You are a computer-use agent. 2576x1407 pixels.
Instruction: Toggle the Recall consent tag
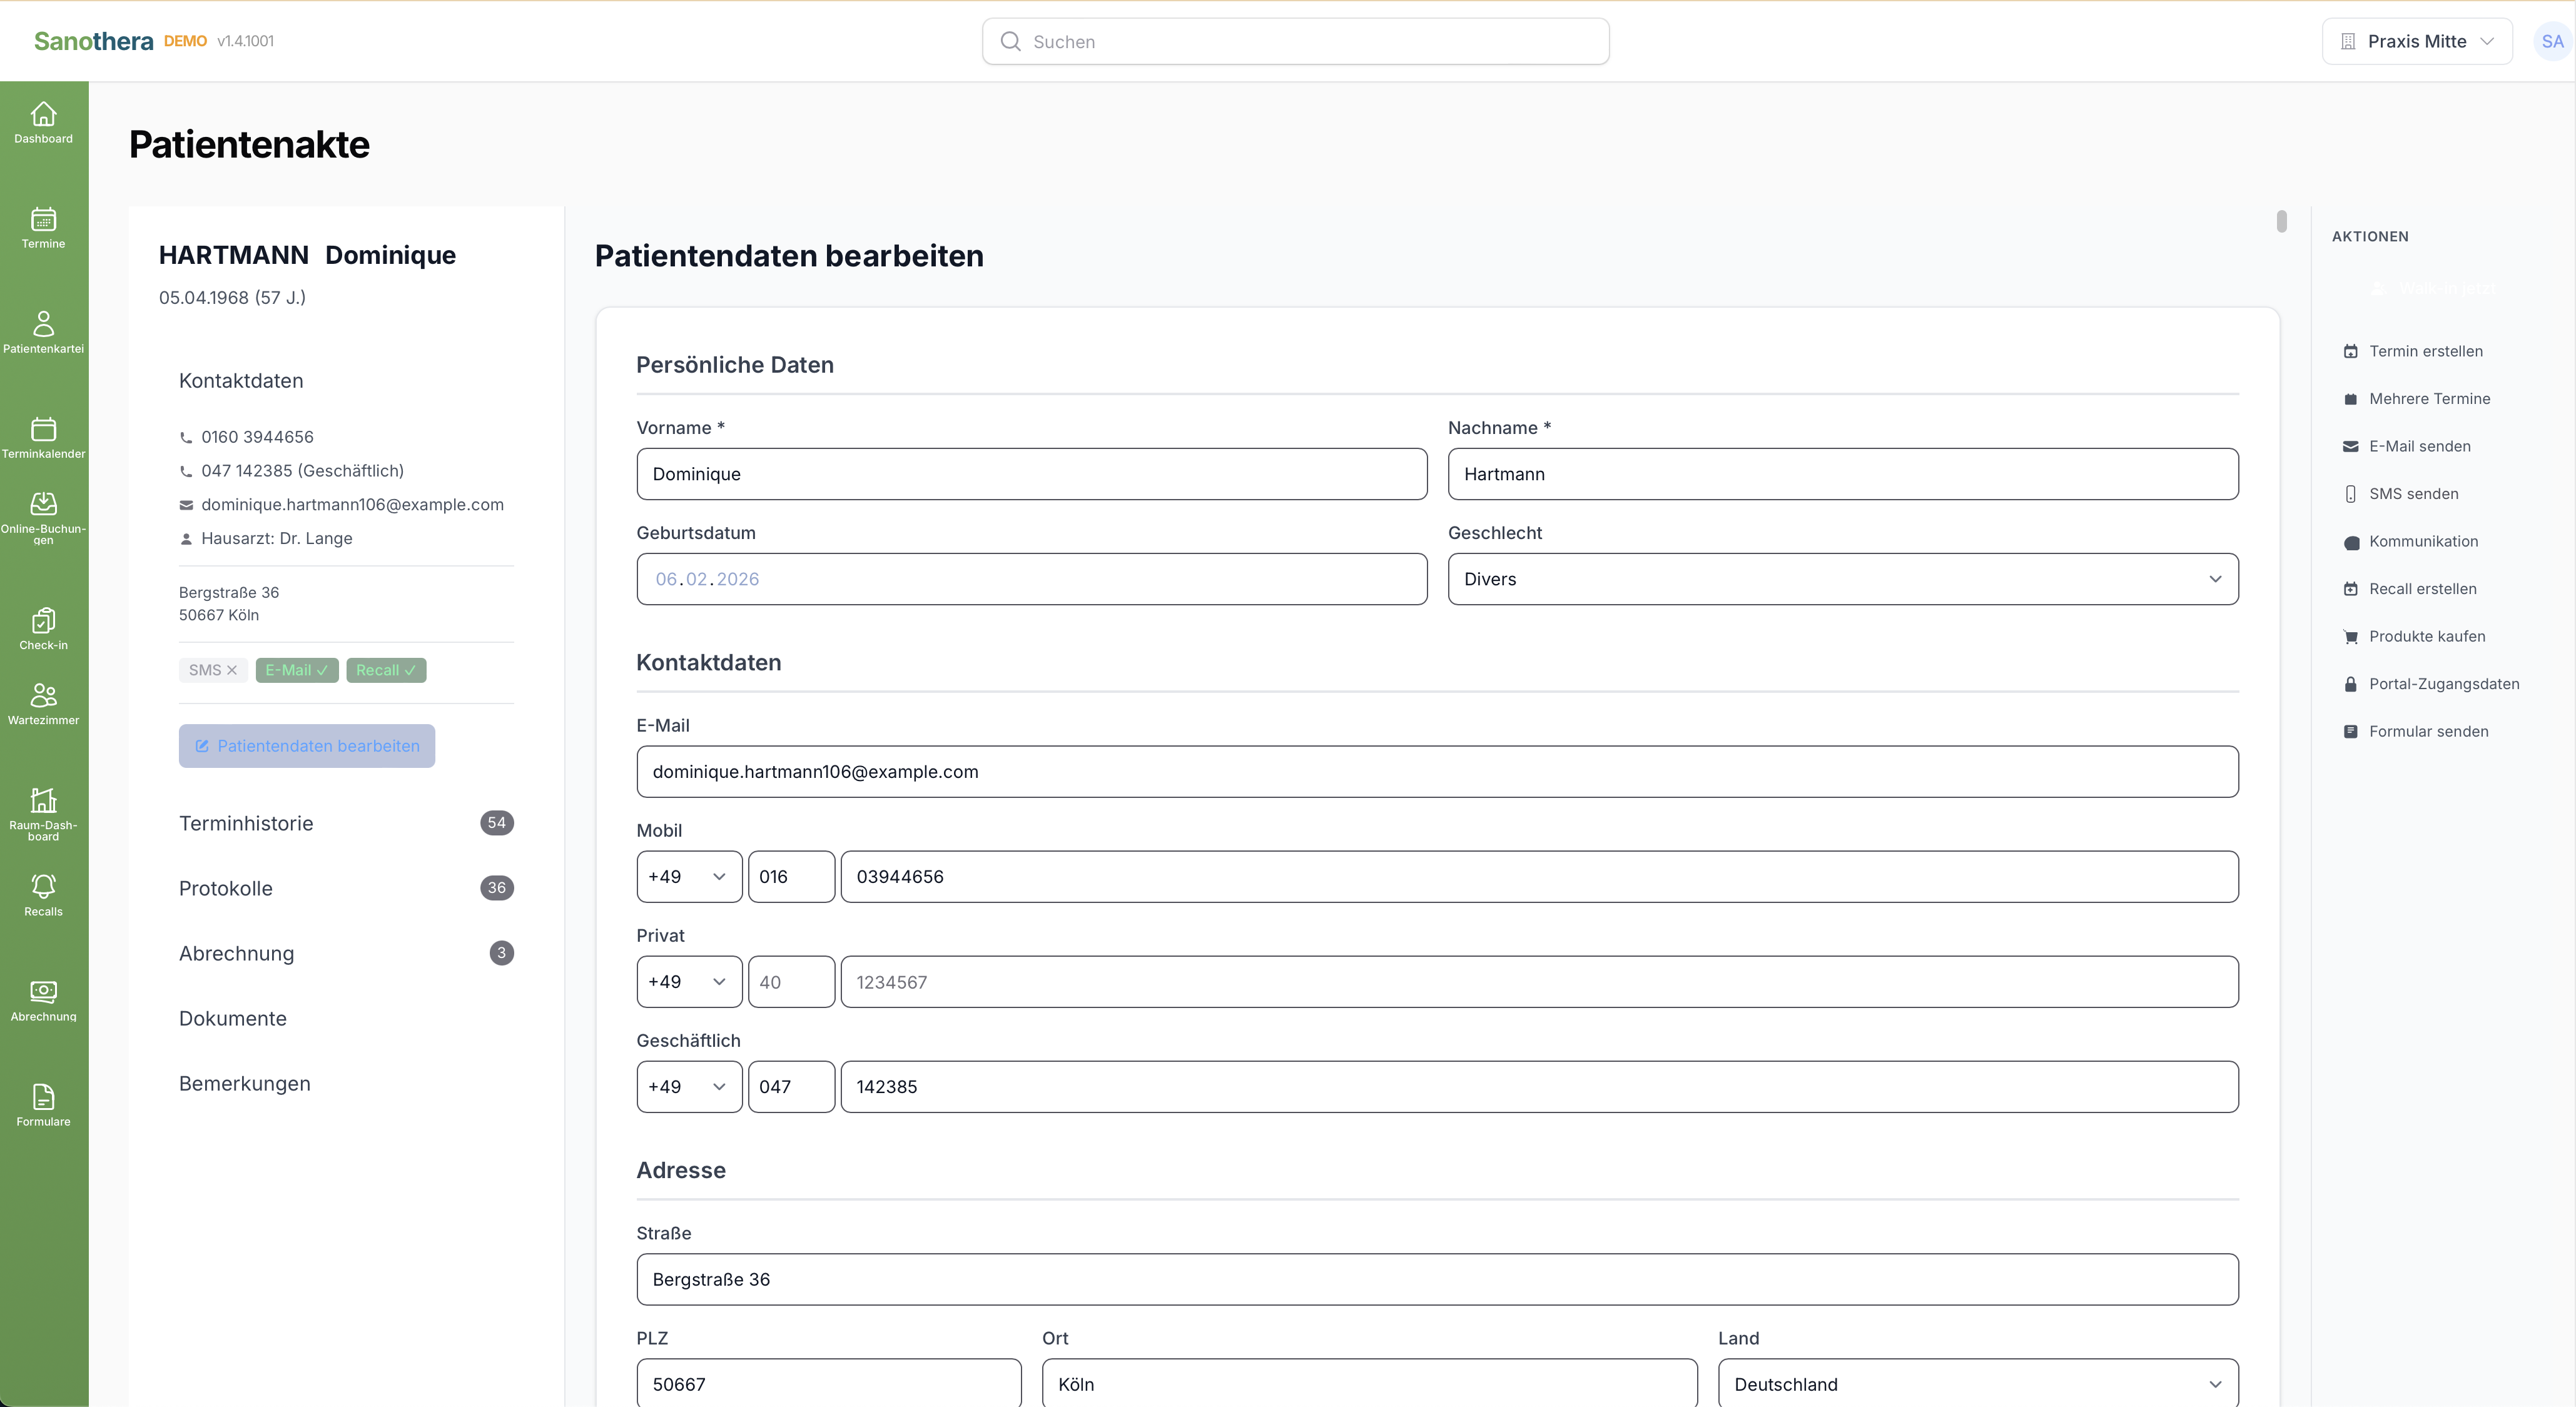pyautogui.click(x=386, y=670)
